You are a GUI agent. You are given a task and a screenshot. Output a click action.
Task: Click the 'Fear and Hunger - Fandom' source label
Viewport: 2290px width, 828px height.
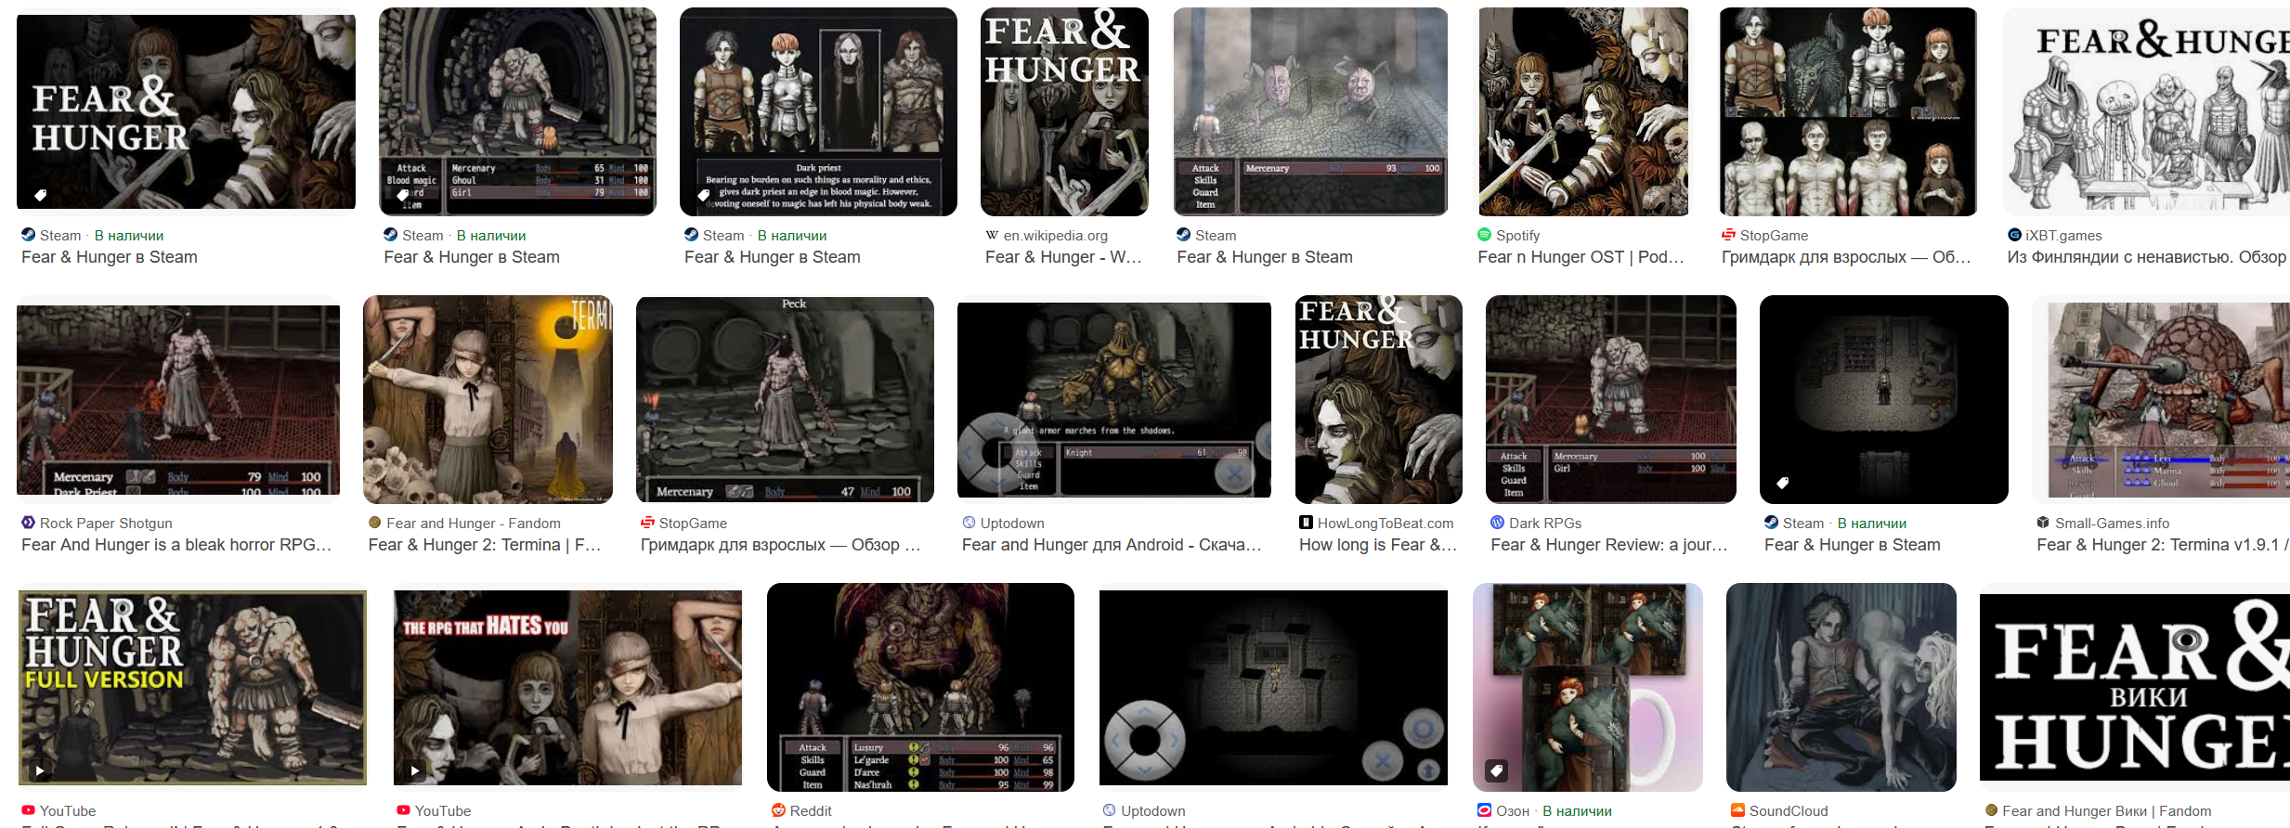click(474, 524)
